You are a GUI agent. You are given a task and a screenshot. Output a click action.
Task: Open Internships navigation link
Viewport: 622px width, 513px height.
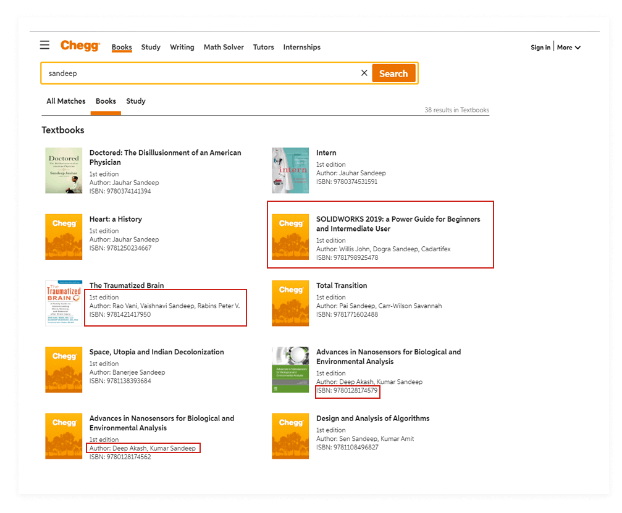[x=302, y=47]
